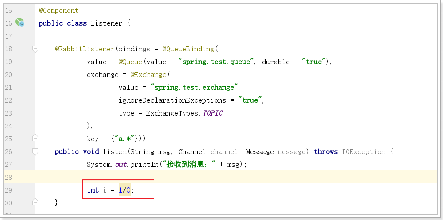The height and width of the screenshot is (220, 443).
Task: Click line number 16 in the gutter
Action: point(8,23)
